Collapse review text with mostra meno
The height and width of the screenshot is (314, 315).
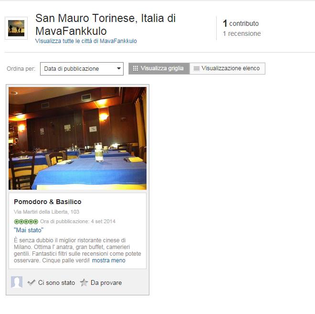(109, 260)
